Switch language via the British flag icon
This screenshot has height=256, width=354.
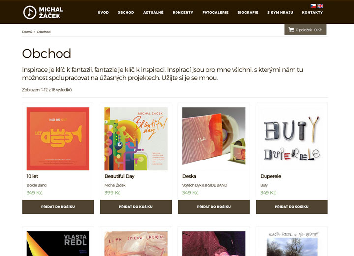click(x=320, y=6)
